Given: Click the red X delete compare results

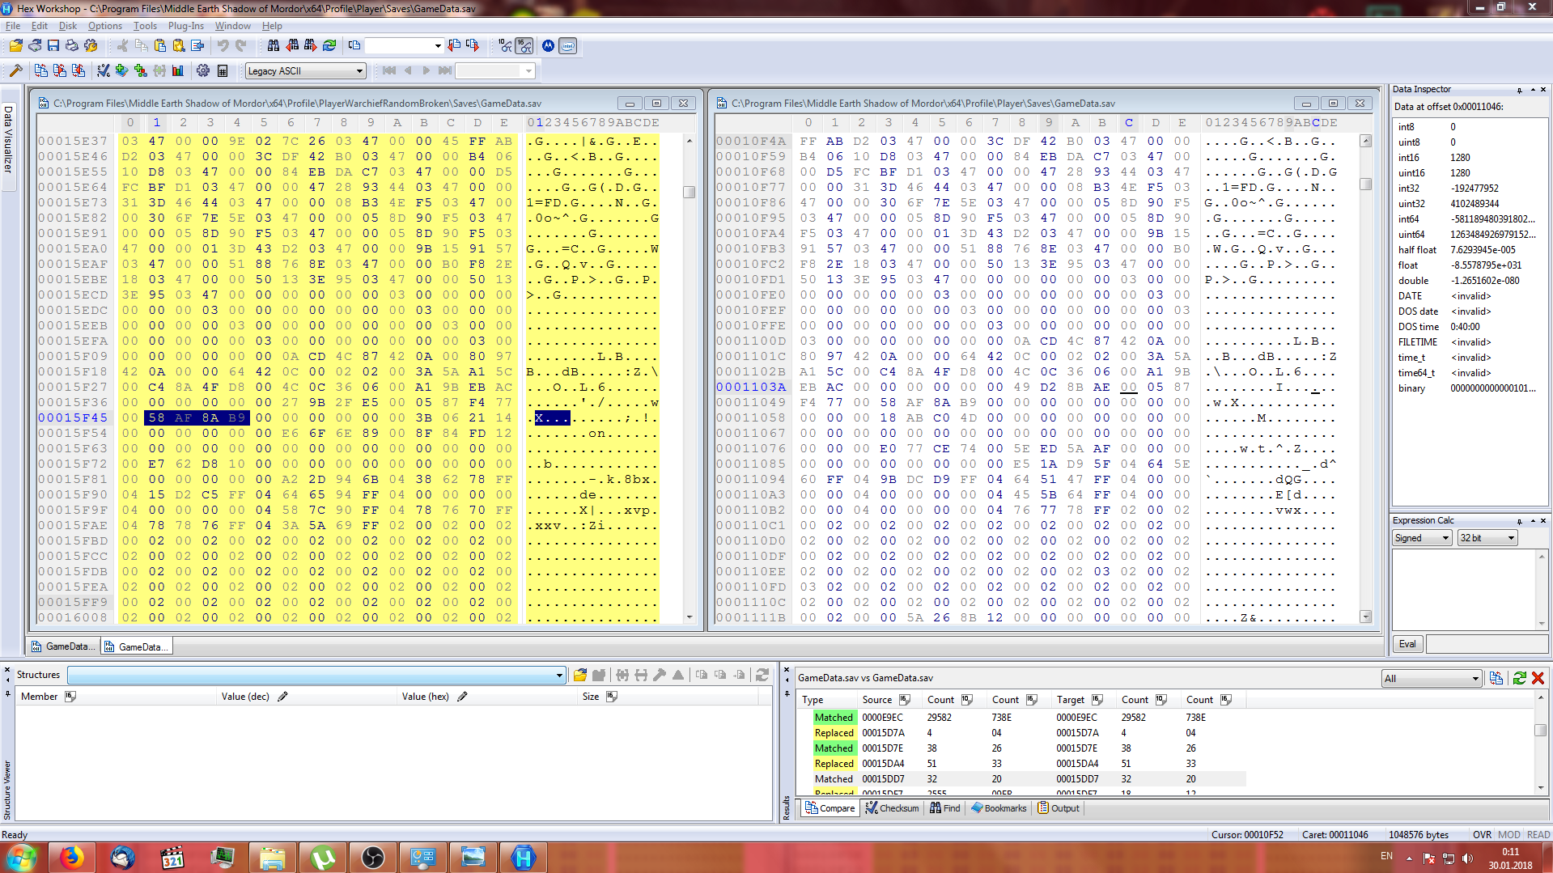Looking at the screenshot, I should pos(1538,678).
